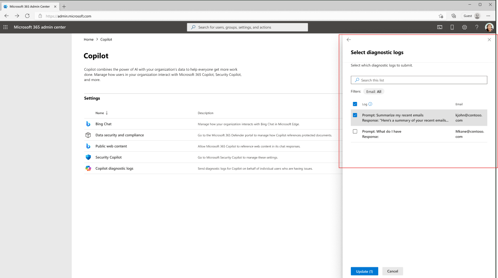The image size is (498, 278).
Task: Click the Security Copilot description text
Action: pyautogui.click(x=237, y=158)
